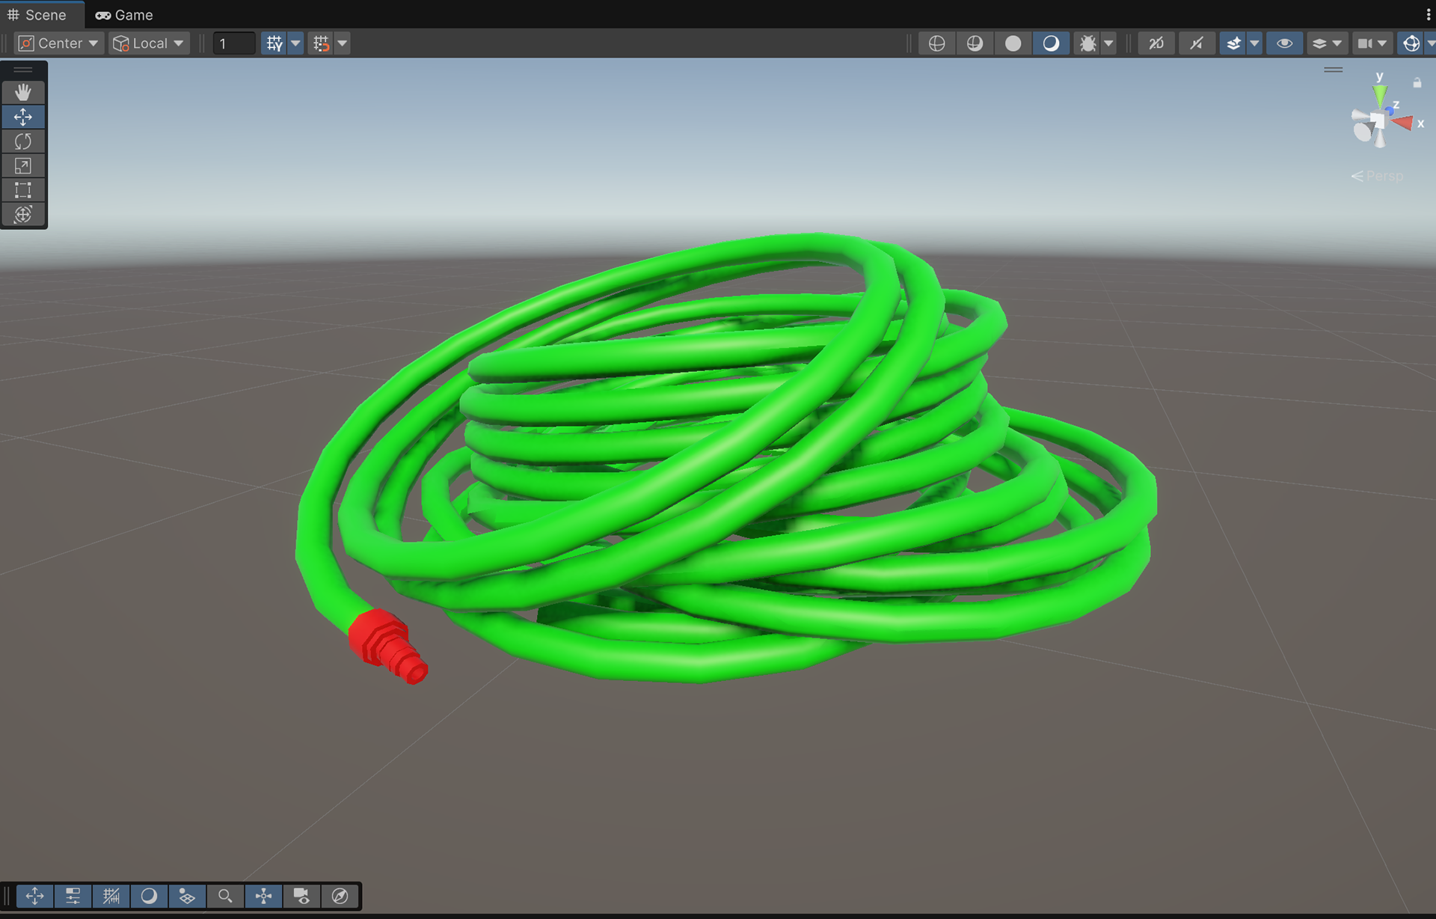Toggle grid snapping magnet button
Image resolution: width=1436 pixels, height=919 pixels.
coord(321,43)
